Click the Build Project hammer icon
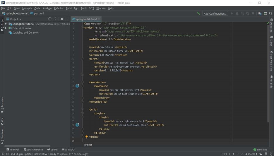The height and width of the screenshot is (156, 274). point(198,13)
